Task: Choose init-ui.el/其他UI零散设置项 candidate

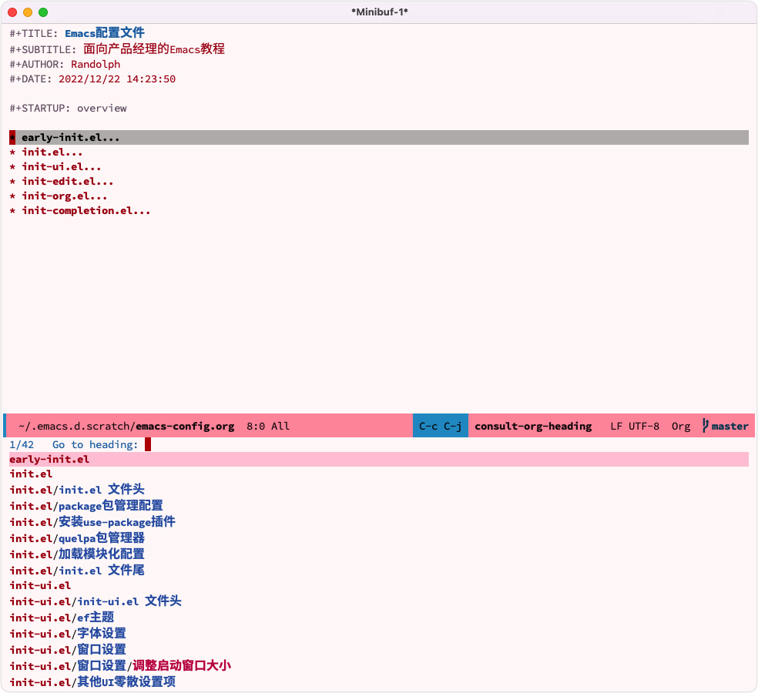Action: 92,682
